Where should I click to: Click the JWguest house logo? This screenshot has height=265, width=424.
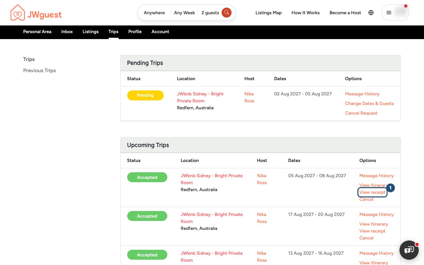pos(36,13)
